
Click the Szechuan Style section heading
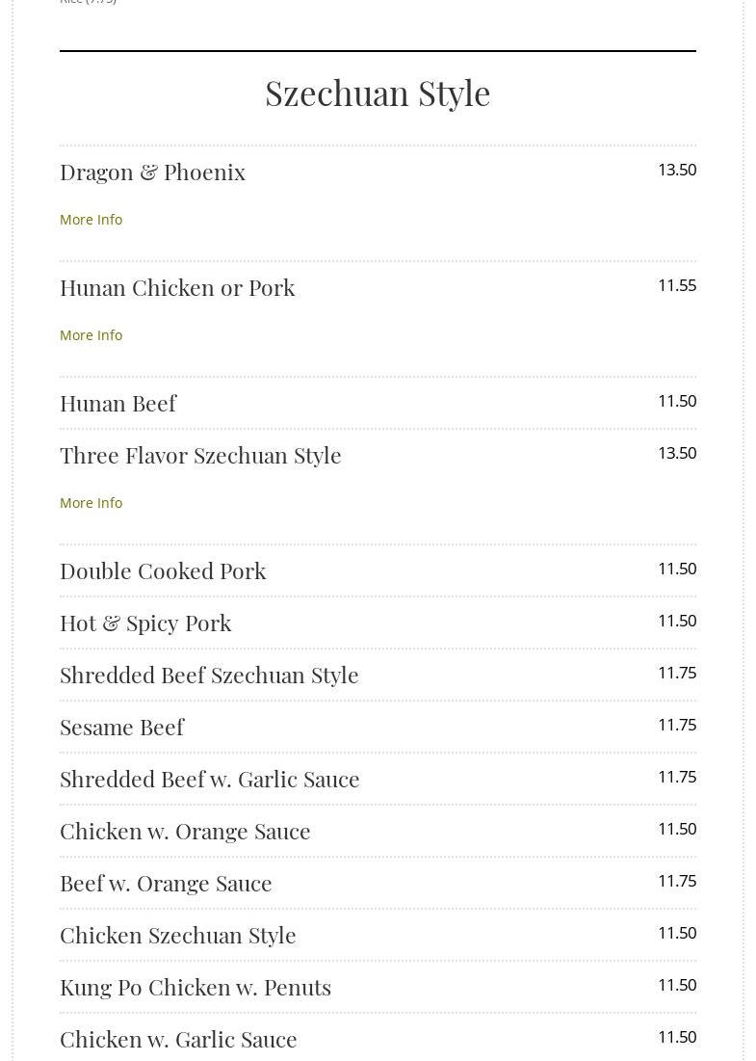tap(378, 93)
